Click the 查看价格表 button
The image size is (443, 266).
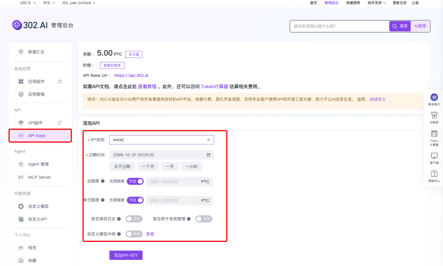[x=112, y=65]
